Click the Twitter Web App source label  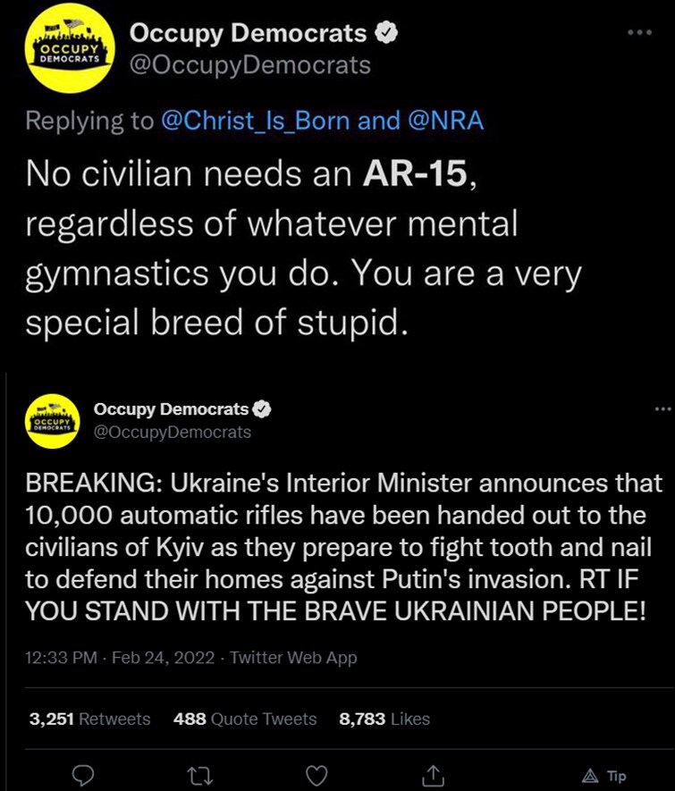293,657
